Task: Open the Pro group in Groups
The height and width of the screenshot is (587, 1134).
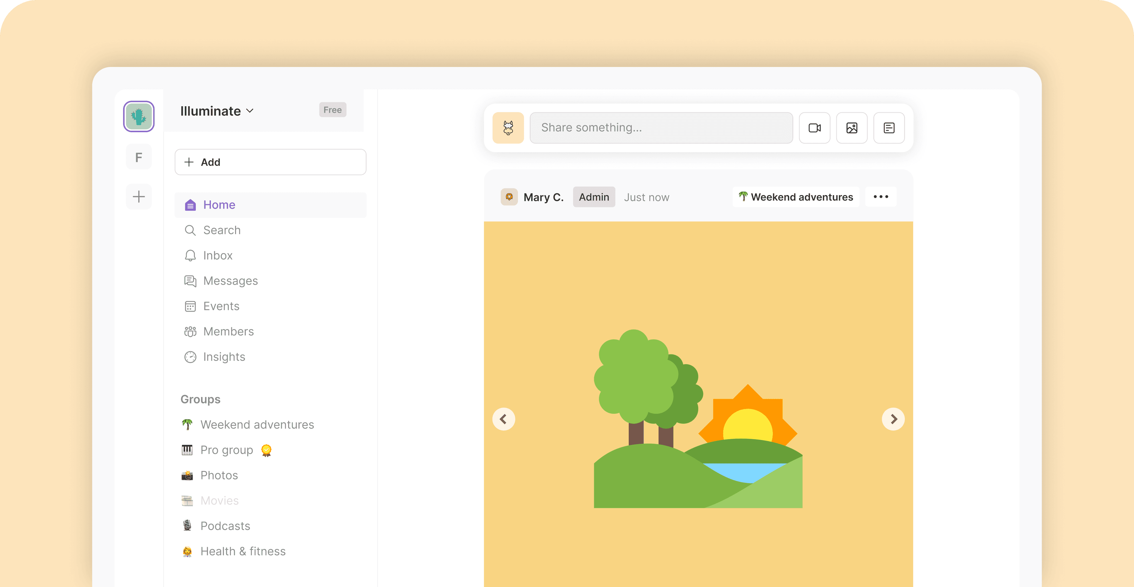Action: (x=226, y=450)
